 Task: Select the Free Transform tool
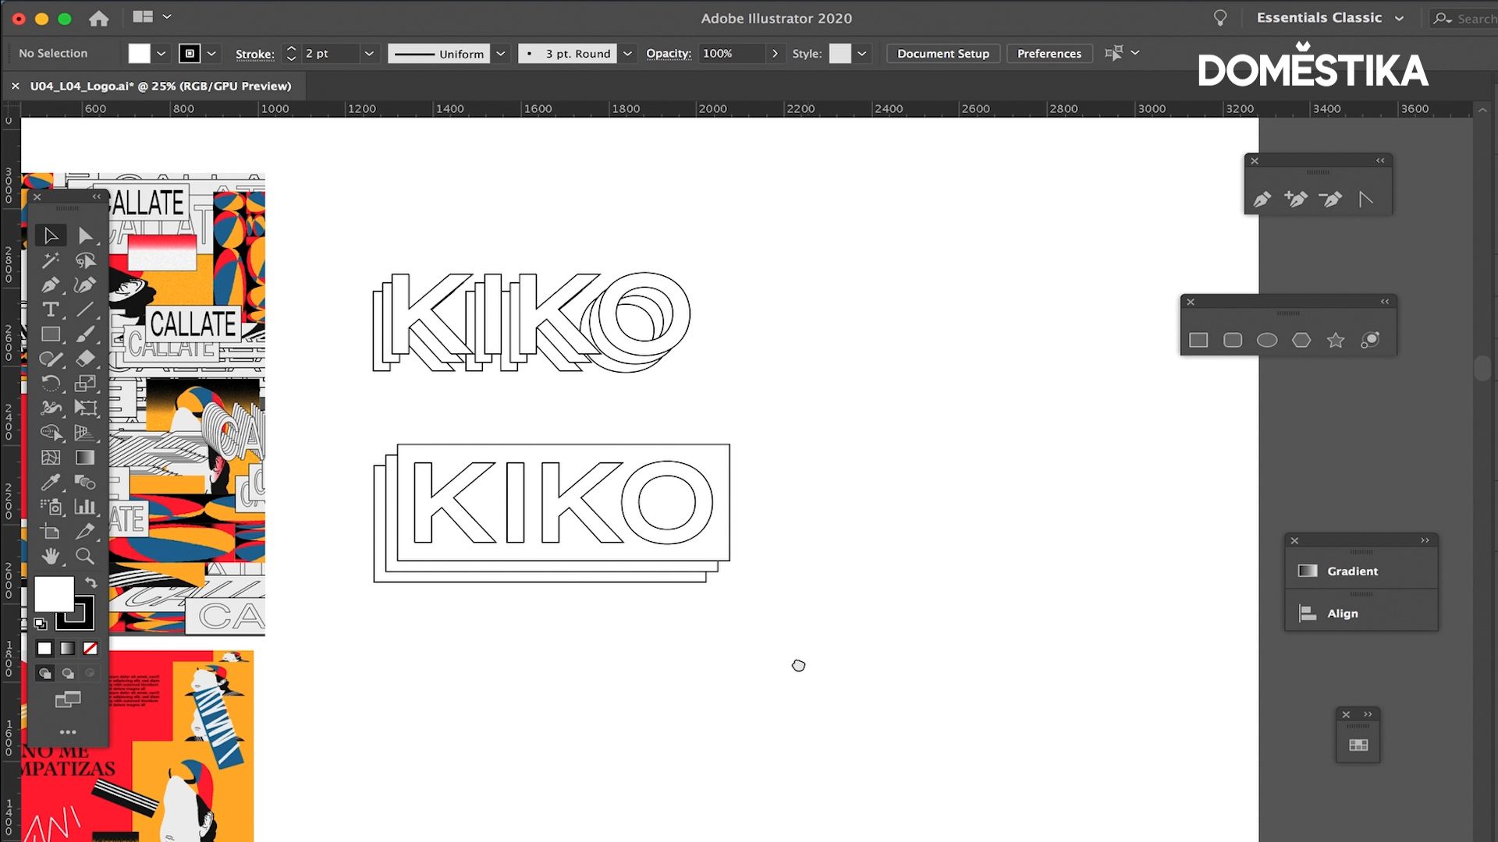[85, 408]
